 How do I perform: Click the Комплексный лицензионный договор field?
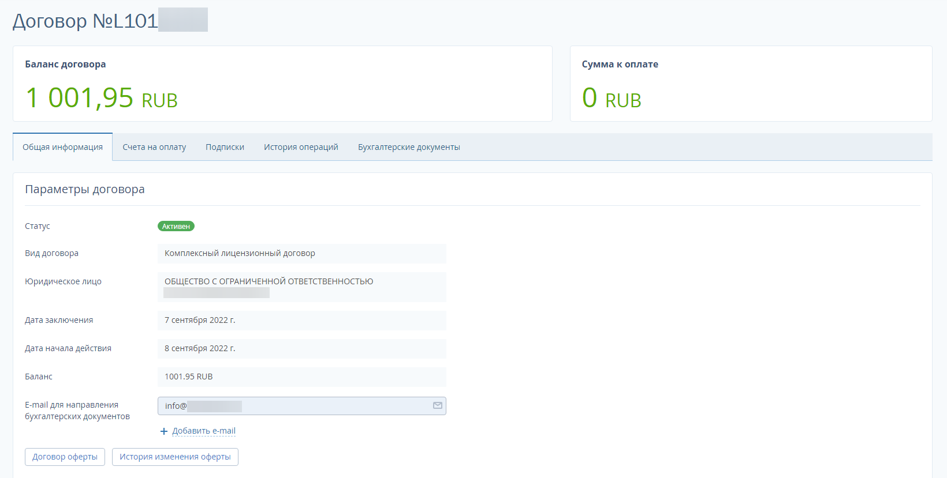(302, 254)
